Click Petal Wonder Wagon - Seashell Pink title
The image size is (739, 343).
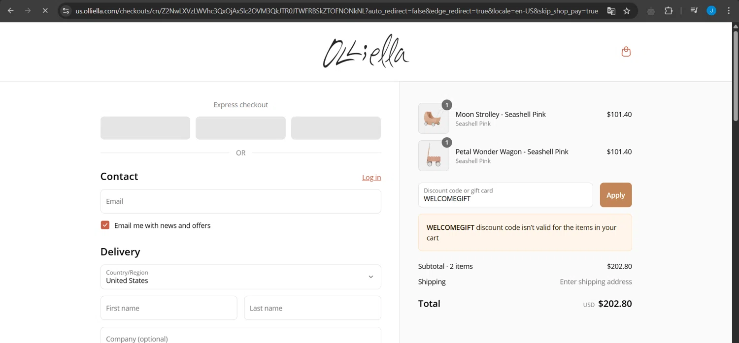(x=512, y=152)
